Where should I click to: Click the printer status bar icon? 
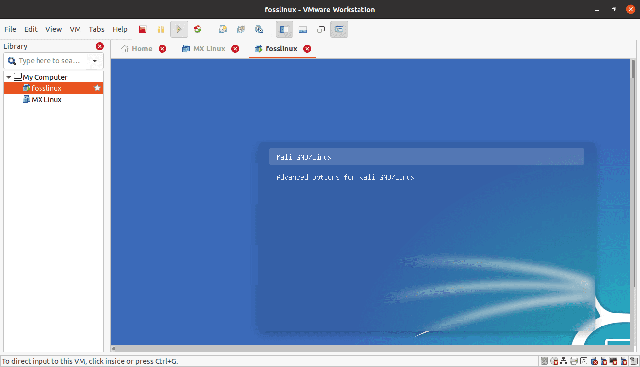(x=574, y=361)
